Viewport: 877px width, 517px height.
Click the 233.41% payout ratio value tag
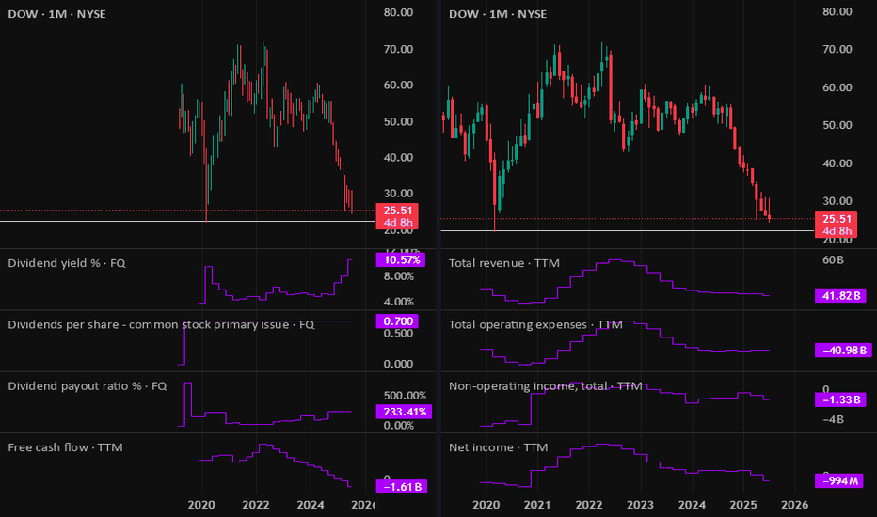[405, 412]
